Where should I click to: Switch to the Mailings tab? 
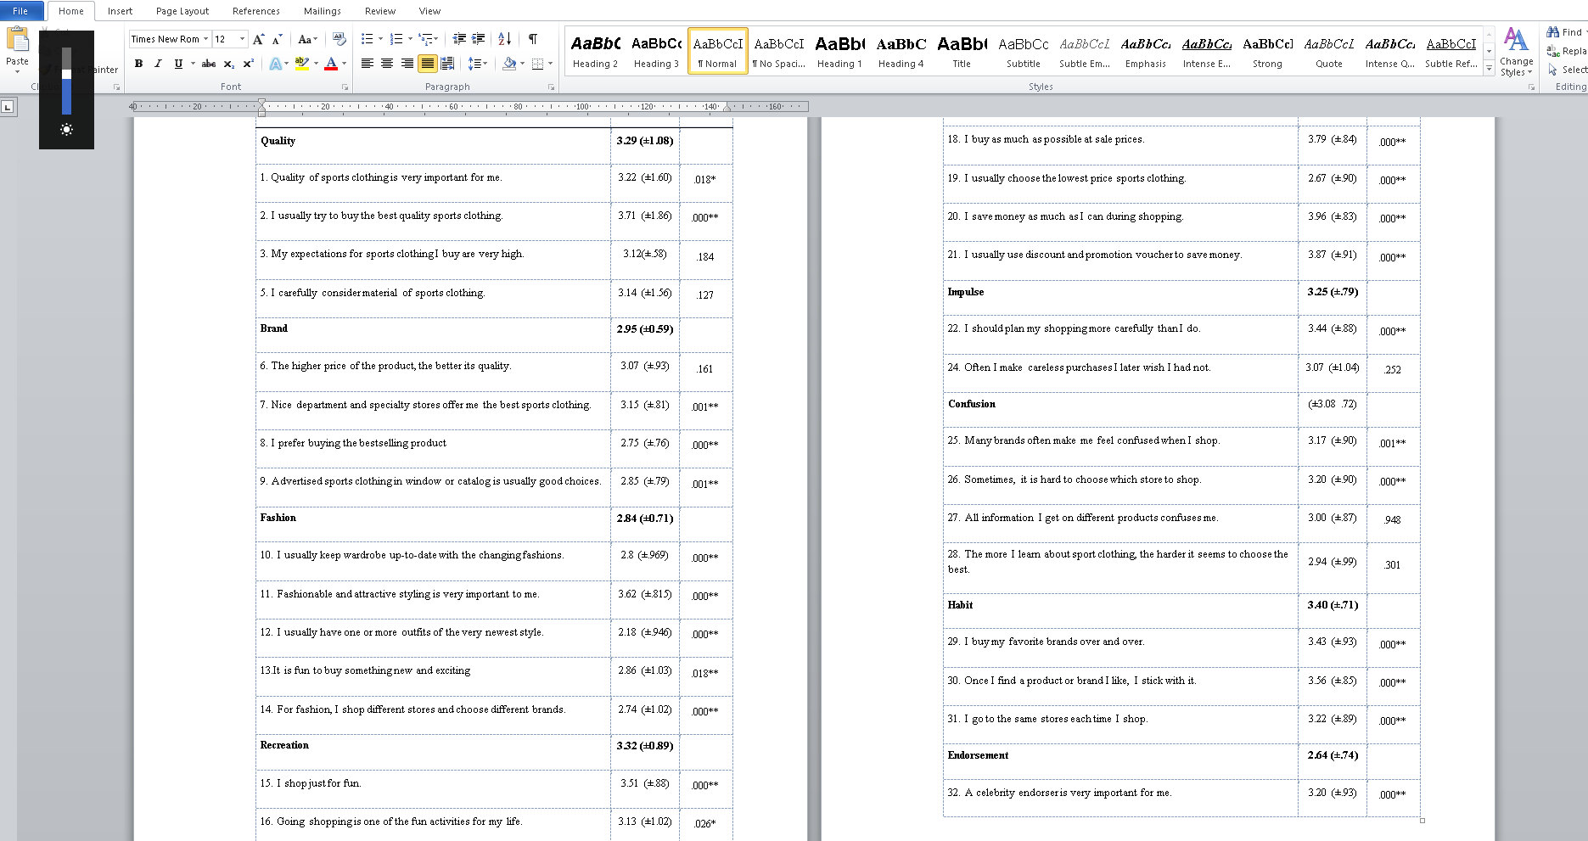[x=323, y=11]
